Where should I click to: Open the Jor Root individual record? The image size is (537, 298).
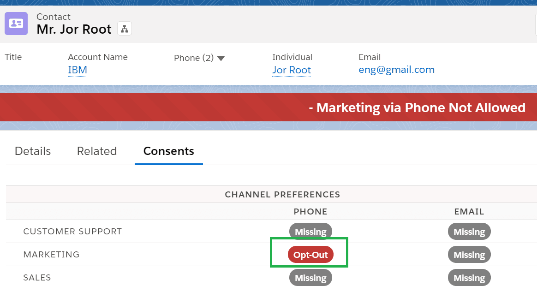(291, 70)
